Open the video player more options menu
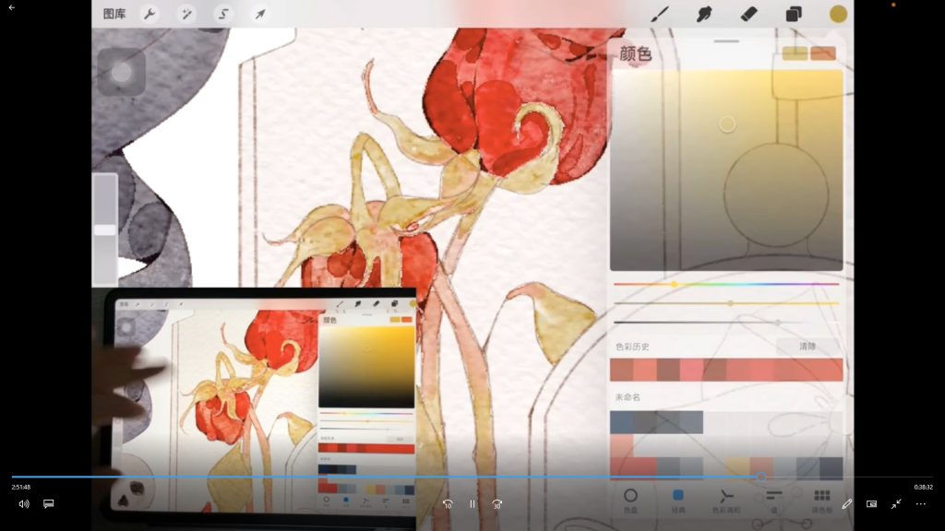The width and height of the screenshot is (945, 531). click(920, 504)
